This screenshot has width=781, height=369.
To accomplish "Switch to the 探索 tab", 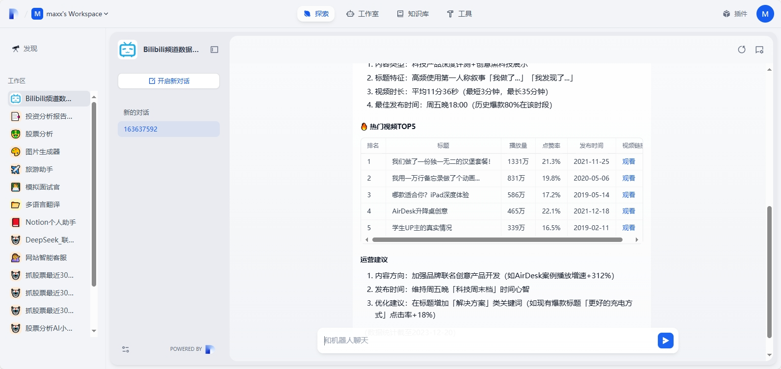I will 316,14.
